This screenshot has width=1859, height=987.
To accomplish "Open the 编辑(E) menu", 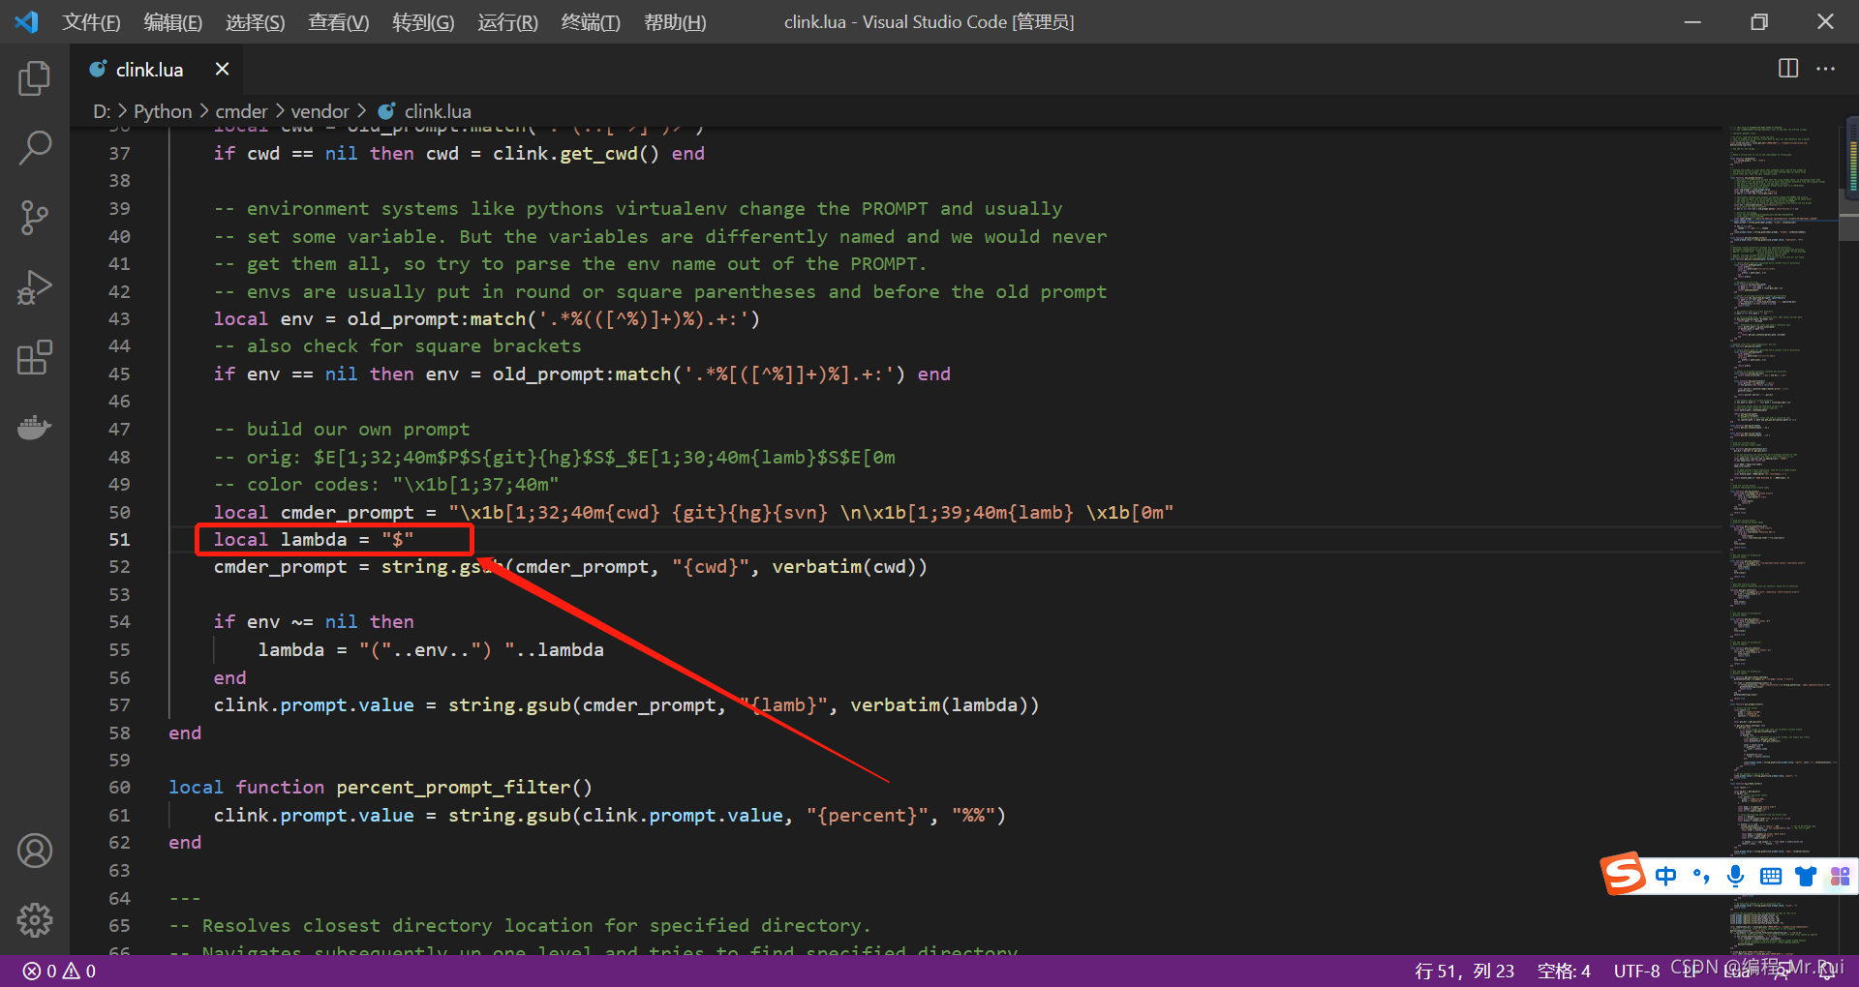I will 173,21.
